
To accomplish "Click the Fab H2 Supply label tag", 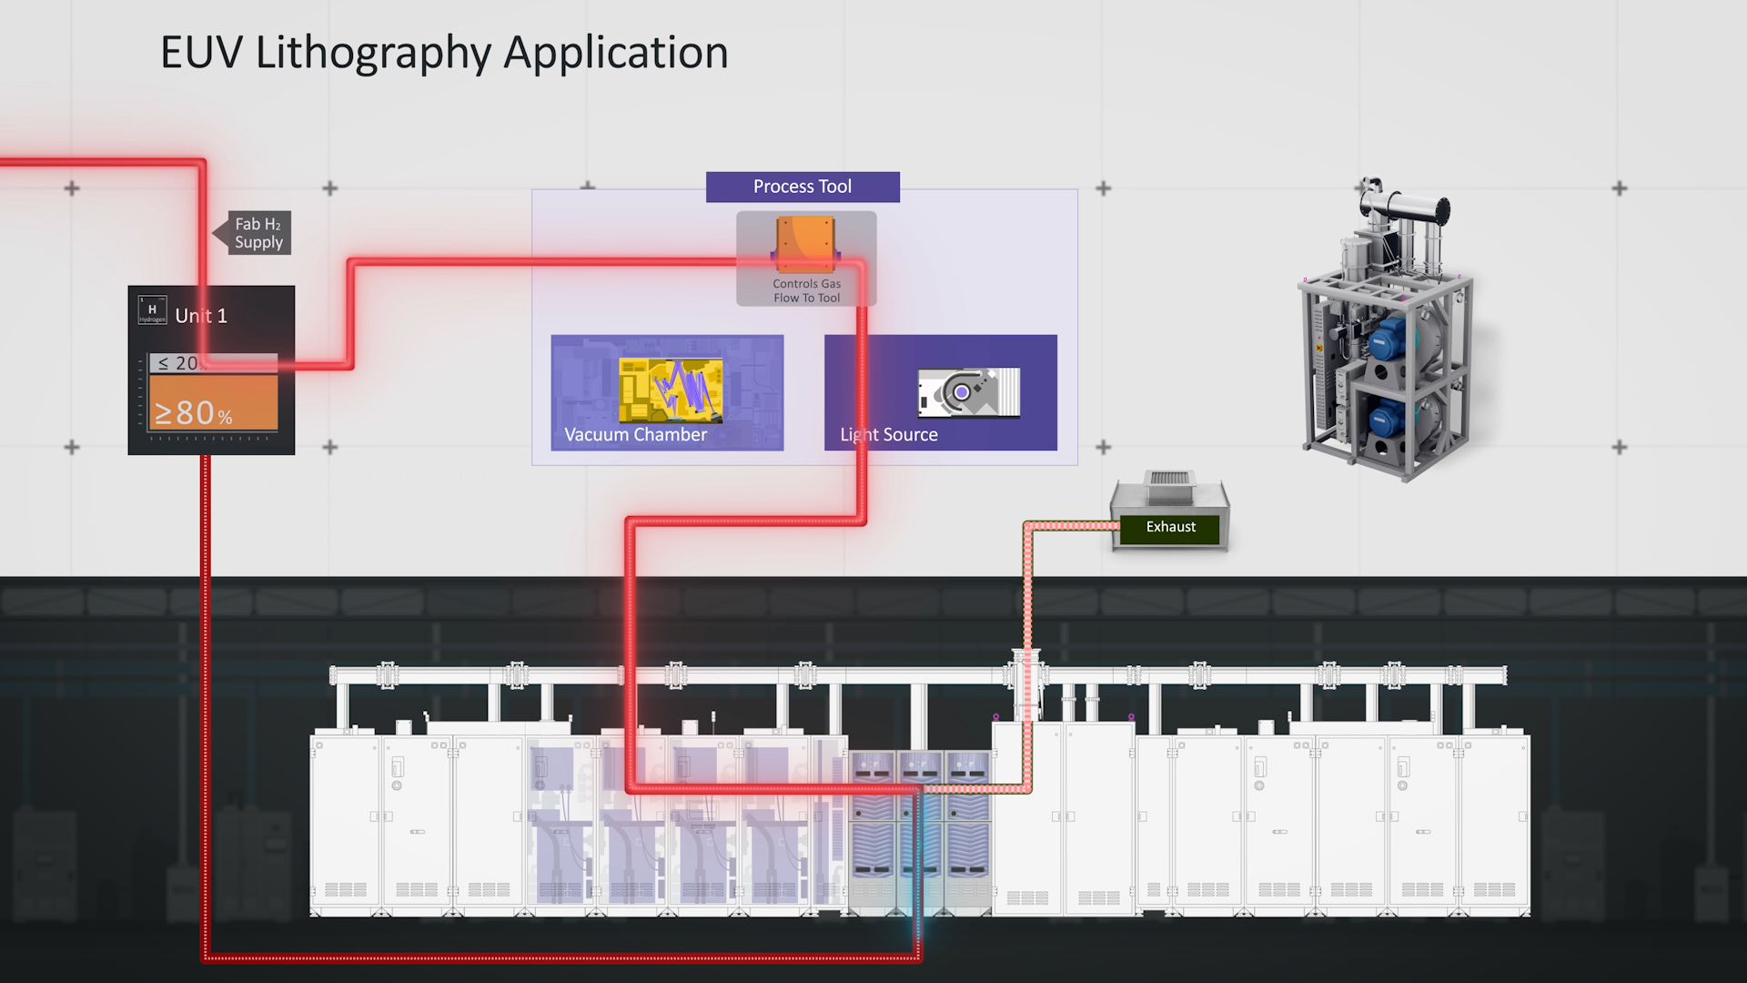I will [x=258, y=233].
